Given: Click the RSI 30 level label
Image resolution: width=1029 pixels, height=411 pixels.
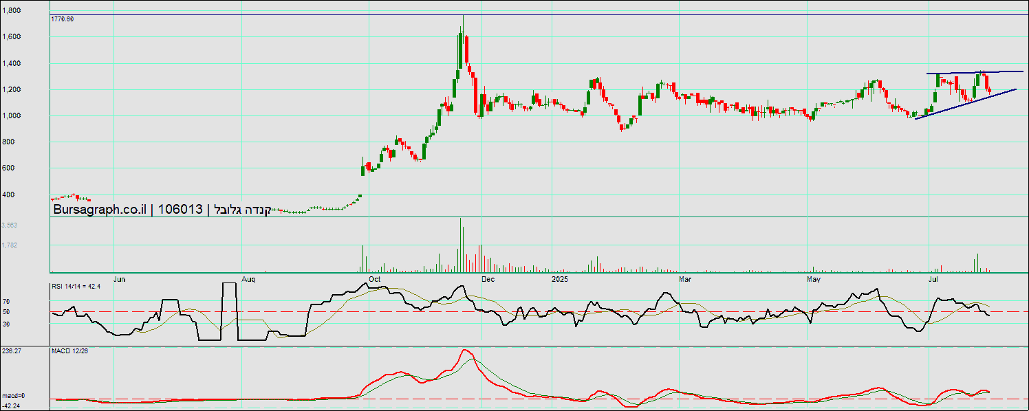Looking at the screenshot, I should [x=6, y=323].
